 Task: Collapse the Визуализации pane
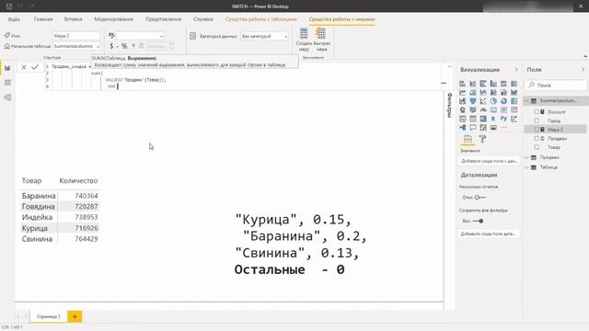516,70
